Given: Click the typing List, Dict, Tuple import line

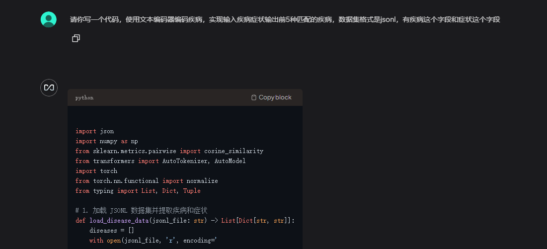Looking at the screenshot, I should (138, 191).
